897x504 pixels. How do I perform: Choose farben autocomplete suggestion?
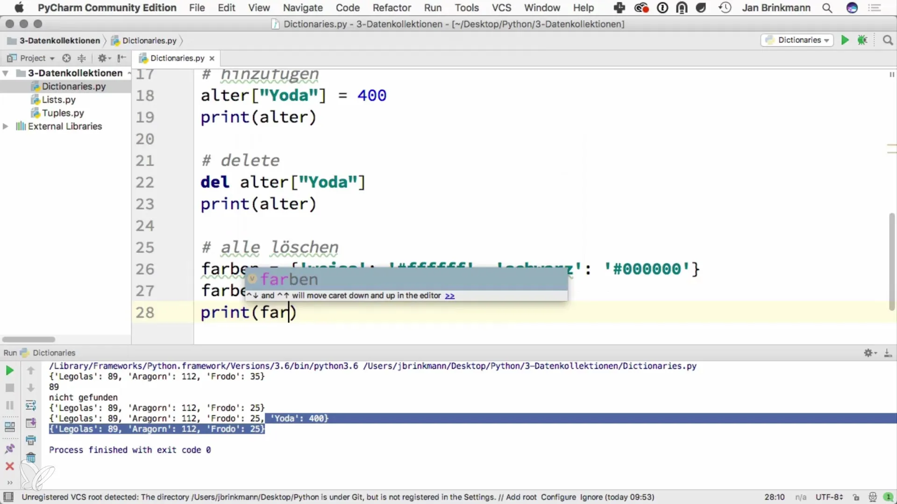pyautogui.click(x=406, y=279)
